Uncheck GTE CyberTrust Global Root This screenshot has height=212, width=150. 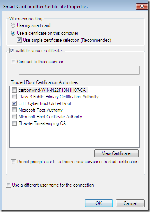coord(14,103)
